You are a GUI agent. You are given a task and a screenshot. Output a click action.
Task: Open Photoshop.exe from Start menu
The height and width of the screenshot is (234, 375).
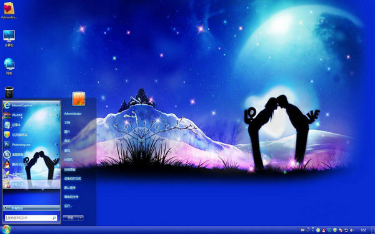click(x=31, y=145)
